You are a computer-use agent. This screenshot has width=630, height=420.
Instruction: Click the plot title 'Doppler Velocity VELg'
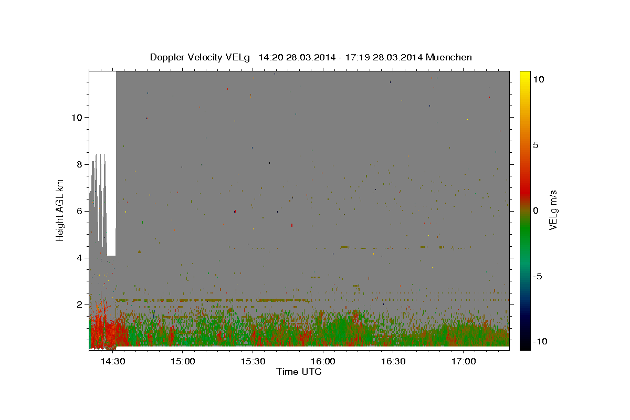pyautogui.click(x=200, y=57)
